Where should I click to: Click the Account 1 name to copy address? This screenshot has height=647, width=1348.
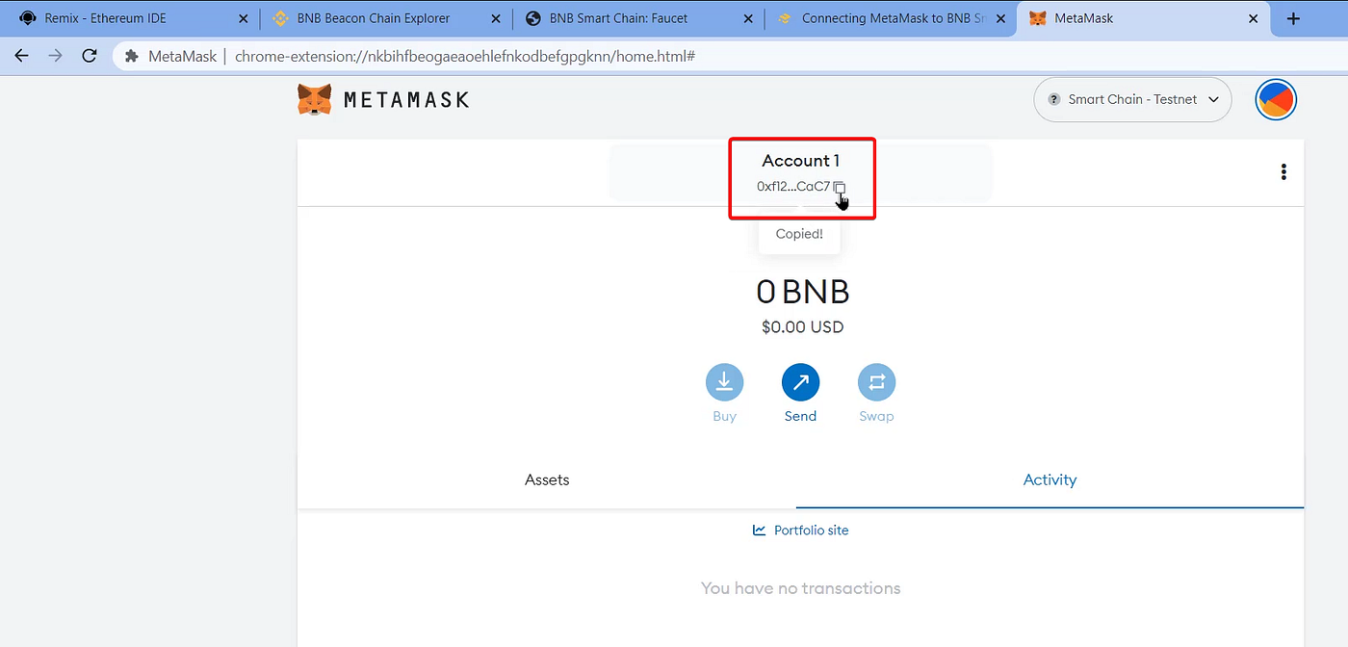pyautogui.click(x=800, y=160)
